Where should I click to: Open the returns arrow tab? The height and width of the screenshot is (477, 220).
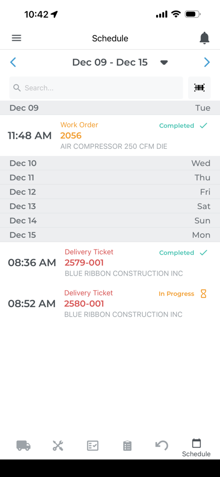161,446
